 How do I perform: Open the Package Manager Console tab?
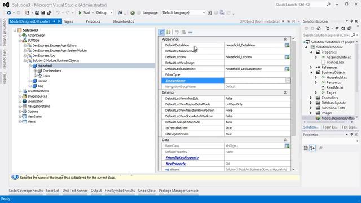point(178,191)
